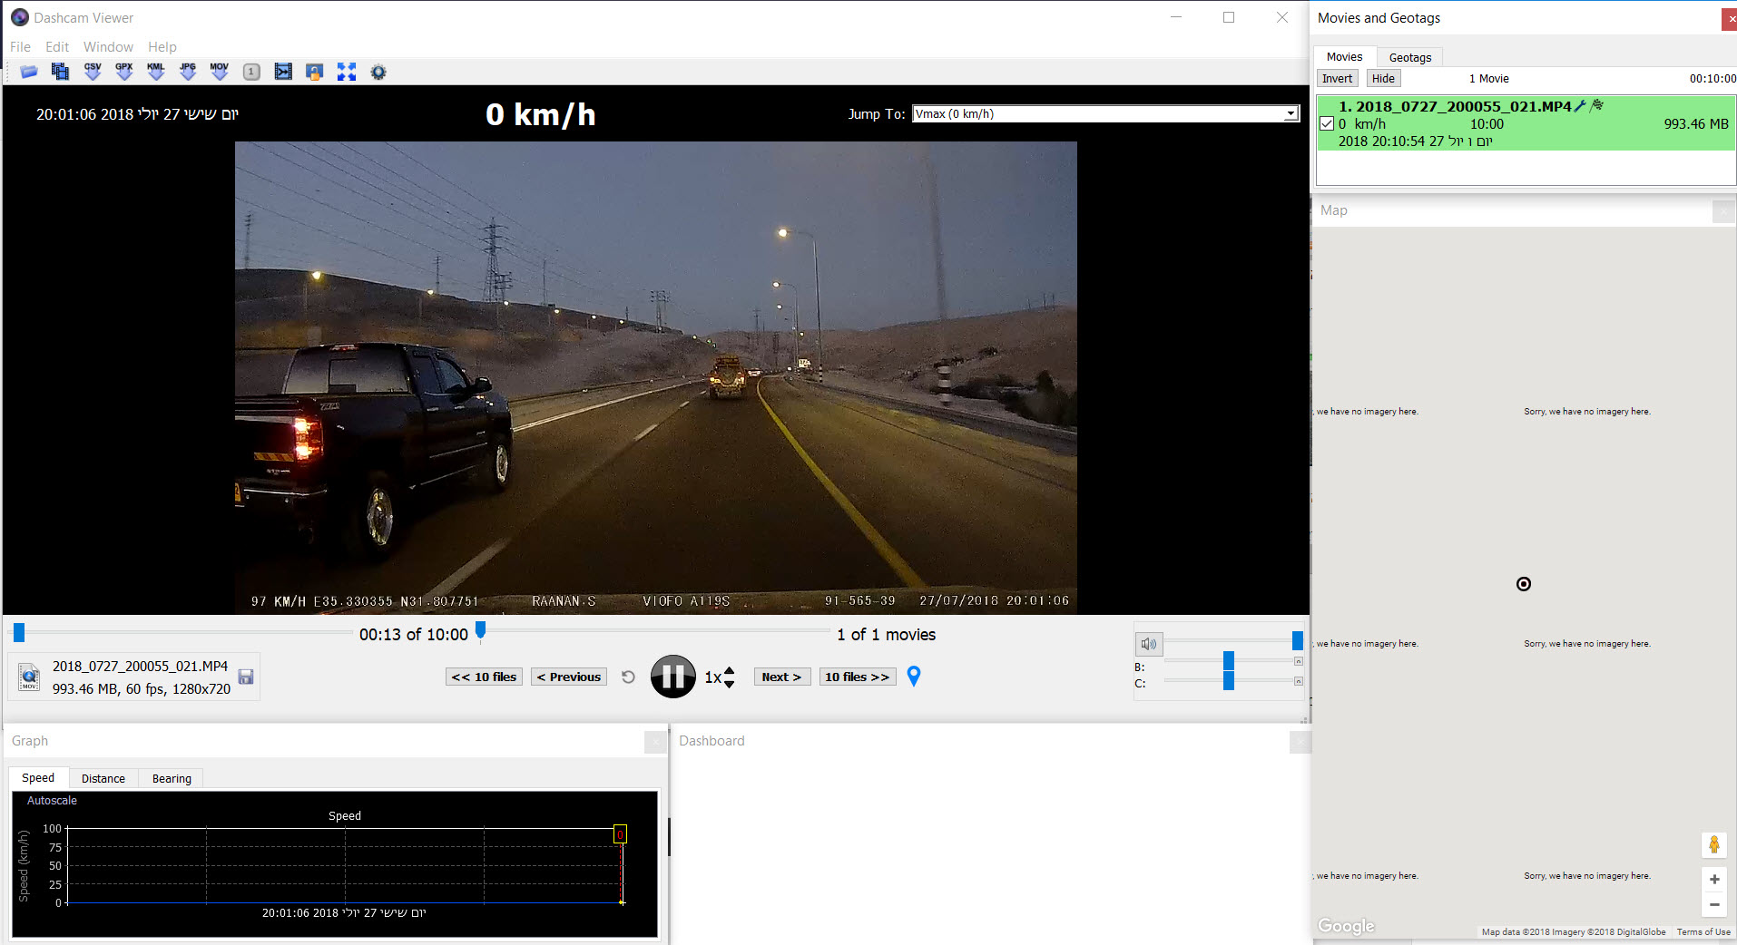Open settings with the gear icon
The width and height of the screenshot is (1737, 945).
tap(378, 72)
